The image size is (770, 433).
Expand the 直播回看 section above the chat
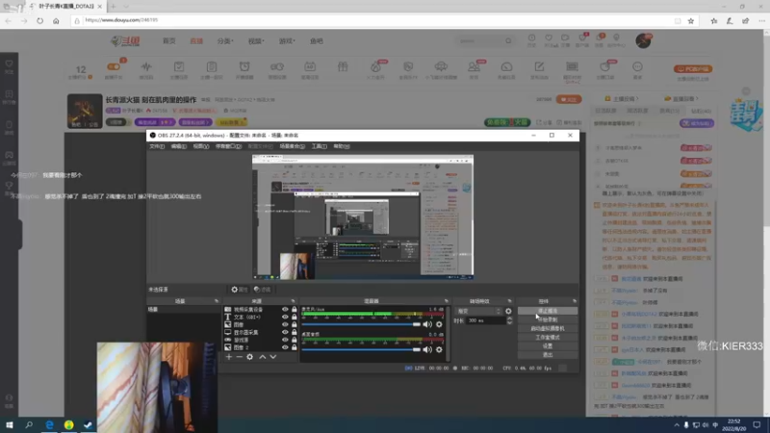coord(681,99)
